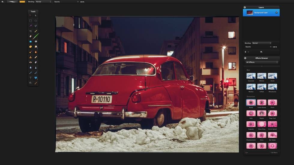Activate the Move arrow tool

[36, 16]
